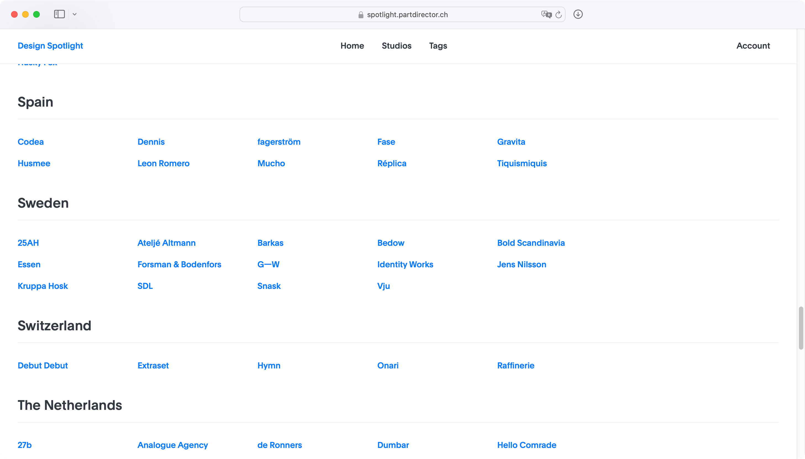Focus the spotlight.partdirector.ch address field
This screenshot has width=805, height=459.
coord(402,15)
